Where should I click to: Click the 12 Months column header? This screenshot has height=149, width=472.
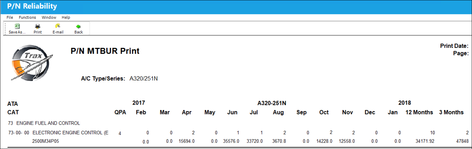pos(419,112)
